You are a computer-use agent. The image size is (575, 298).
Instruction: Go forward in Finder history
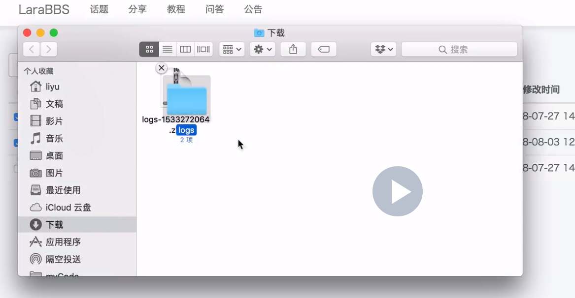(49, 50)
